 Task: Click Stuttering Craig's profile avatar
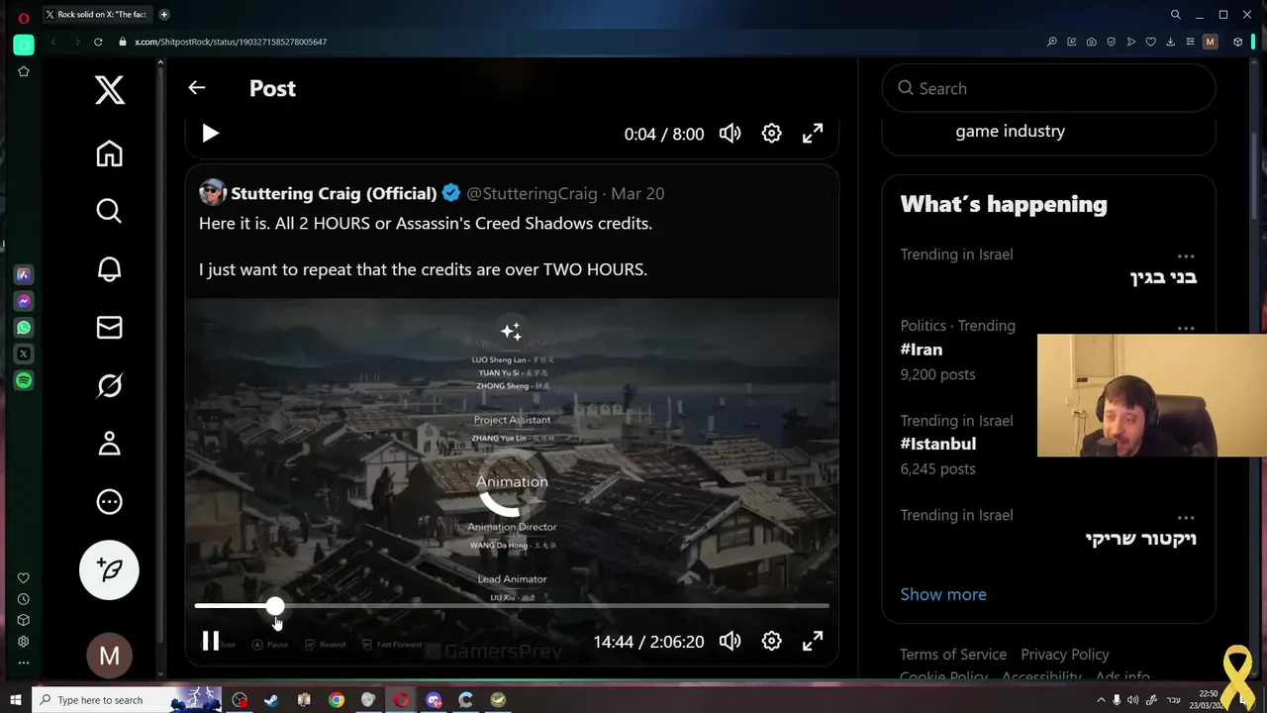click(213, 192)
